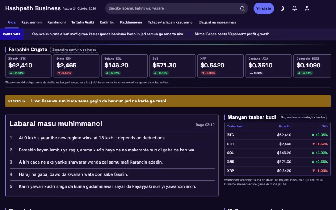Select the Gida tab
Screen dimensions: 336x210
pos(12,22)
